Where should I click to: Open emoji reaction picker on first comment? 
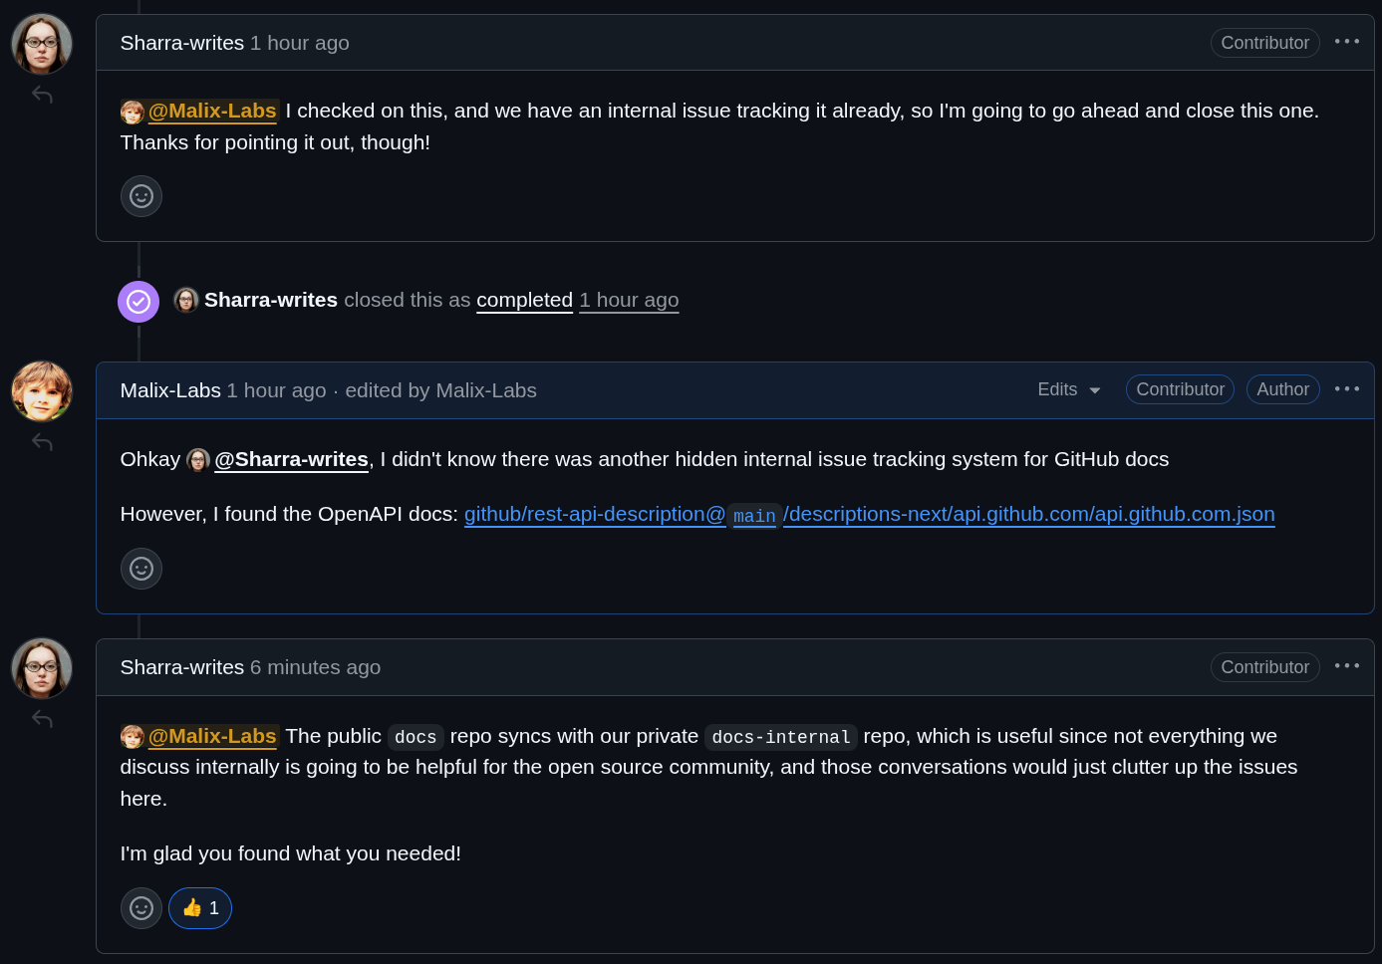tap(141, 196)
